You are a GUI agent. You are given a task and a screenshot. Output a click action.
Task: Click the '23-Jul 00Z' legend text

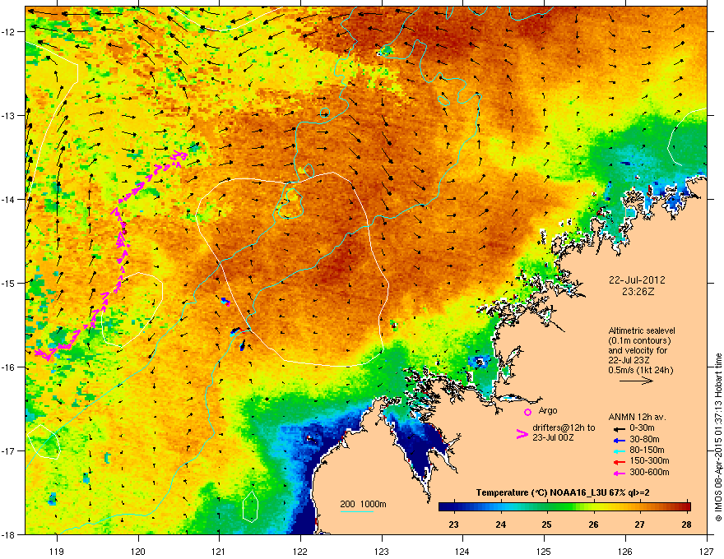553,437
